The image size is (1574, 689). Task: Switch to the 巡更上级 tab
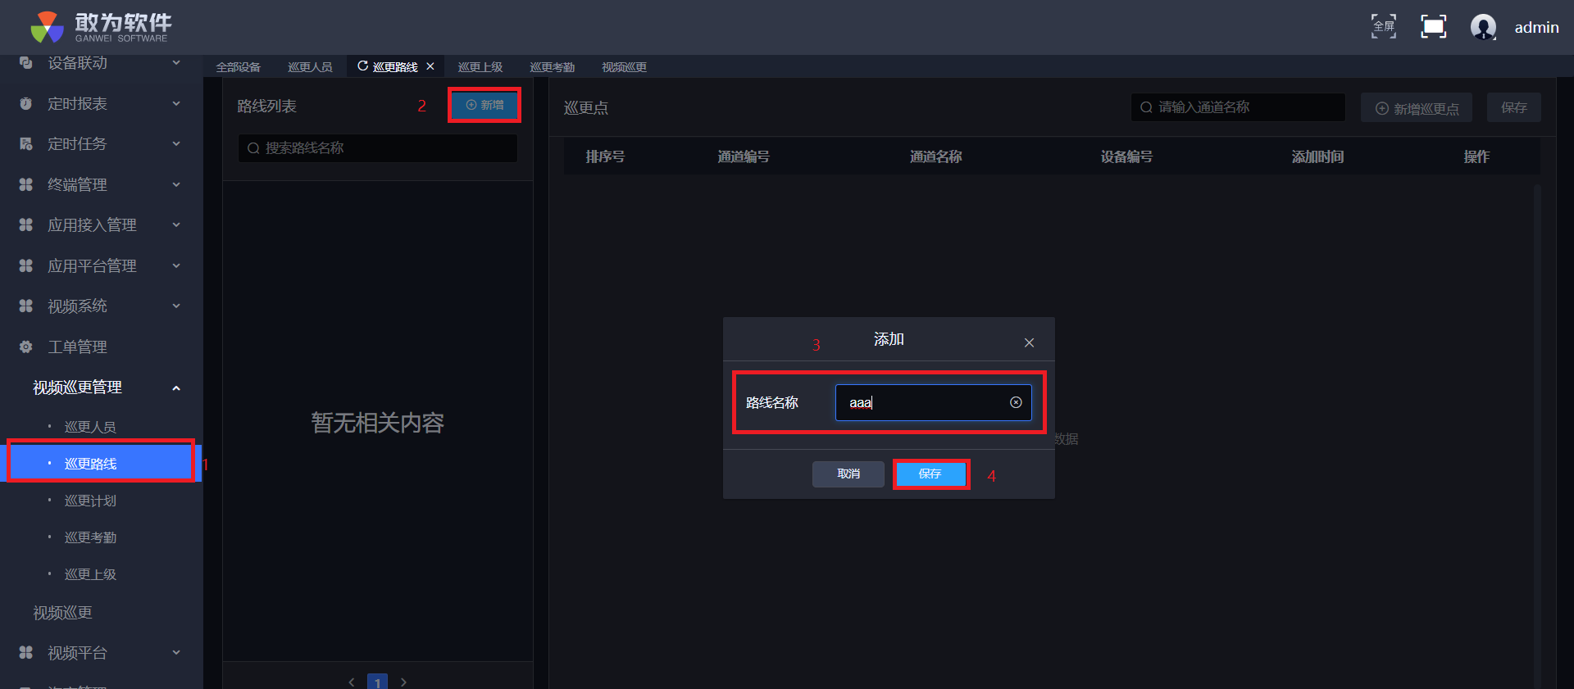(x=480, y=67)
